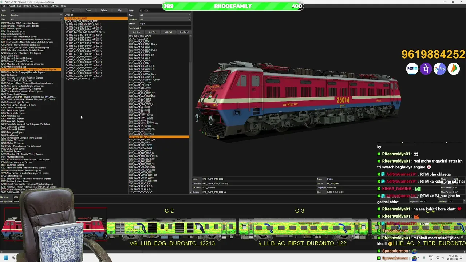Click the PhonePe payment icon
Viewport: 466px width, 262px height.
(x=426, y=69)
